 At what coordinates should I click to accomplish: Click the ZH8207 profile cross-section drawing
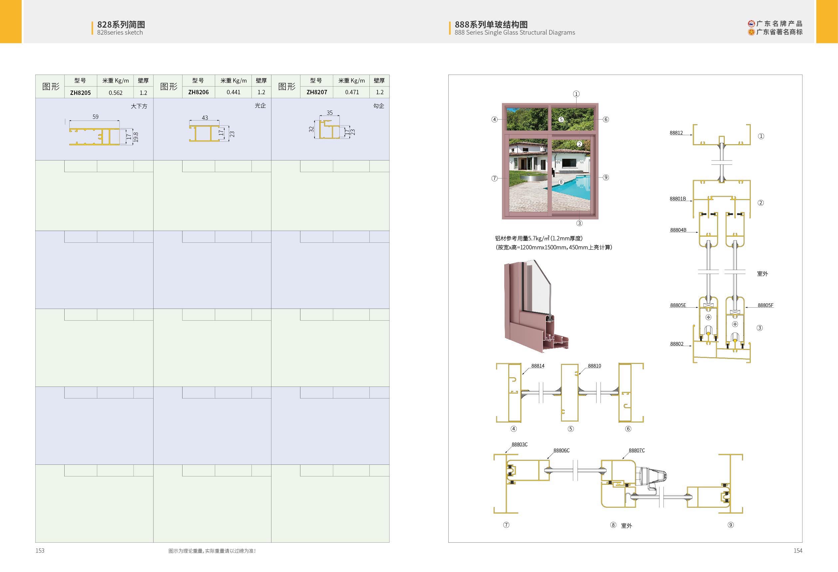pos(329,130)
